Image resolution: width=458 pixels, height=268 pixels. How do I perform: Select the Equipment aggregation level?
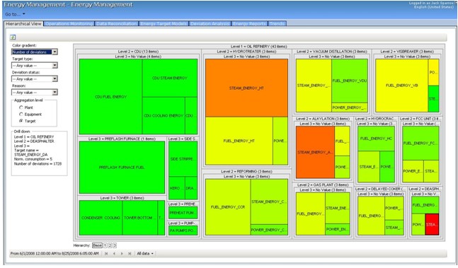pyautogui.click(x=21, y=114)
